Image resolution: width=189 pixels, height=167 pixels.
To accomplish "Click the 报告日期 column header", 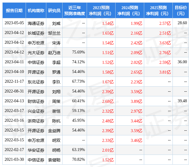I will click(x=14, y=11).
